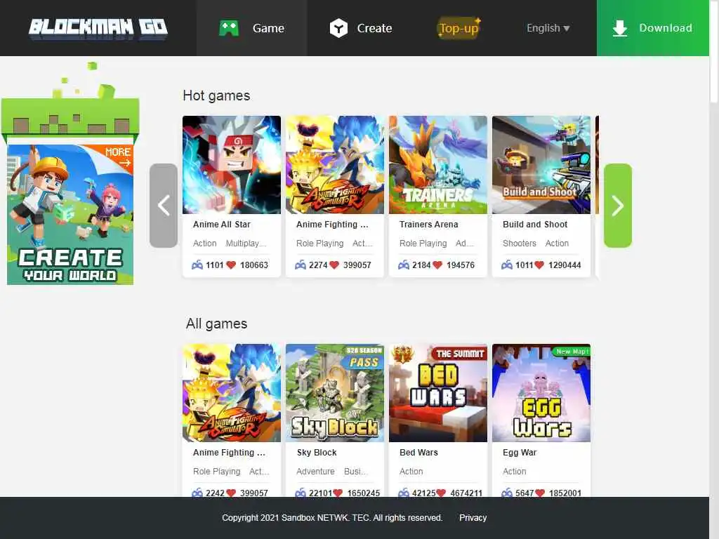Viewport: 719px width, 539px height.
Task: Open the Top-up page
Action: (x=459, y=28)
